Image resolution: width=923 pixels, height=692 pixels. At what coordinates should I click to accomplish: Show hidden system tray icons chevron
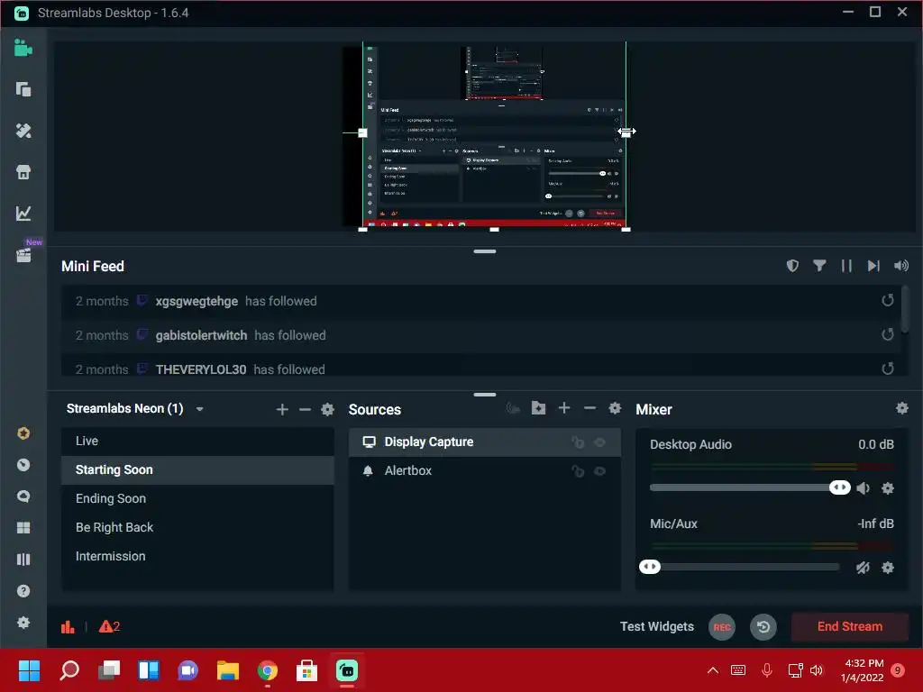(713, 670)
